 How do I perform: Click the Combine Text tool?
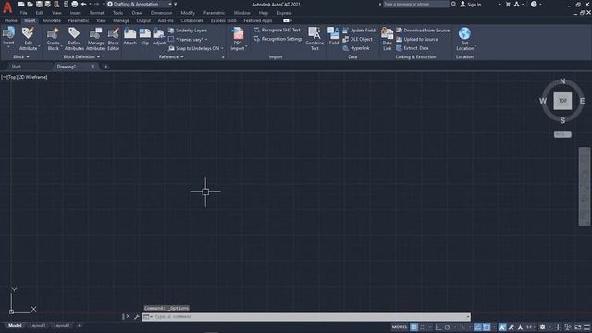point(314,38)
